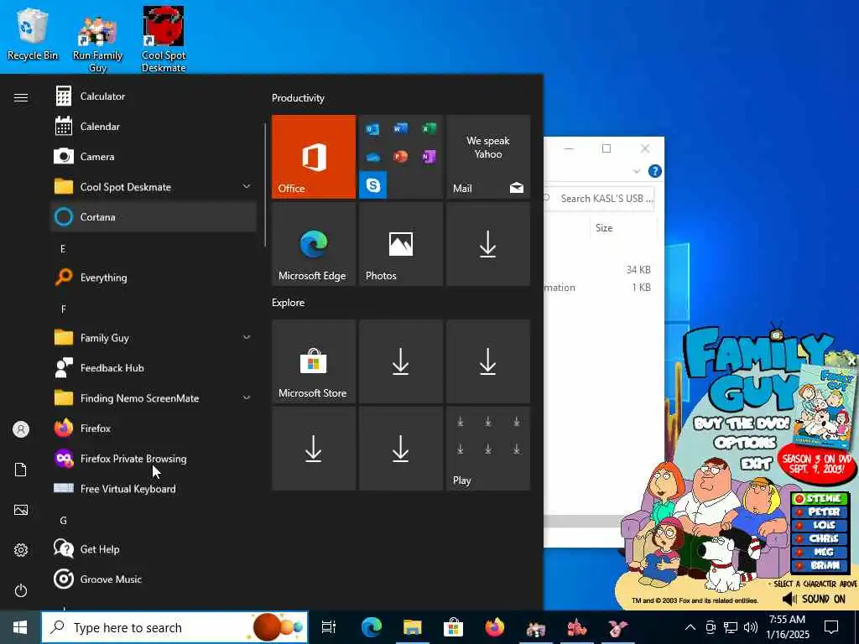Open Feedback Hub
The image size is (859, 644).
pos(154,368)
